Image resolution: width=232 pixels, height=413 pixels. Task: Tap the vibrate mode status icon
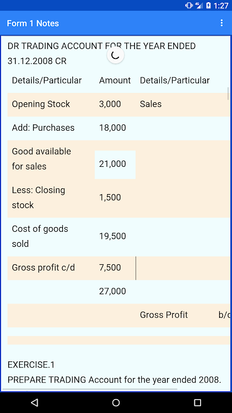tap(189, 5)
